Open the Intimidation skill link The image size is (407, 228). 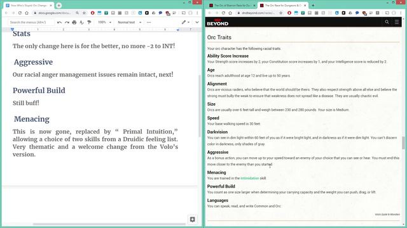coord(249,178)
